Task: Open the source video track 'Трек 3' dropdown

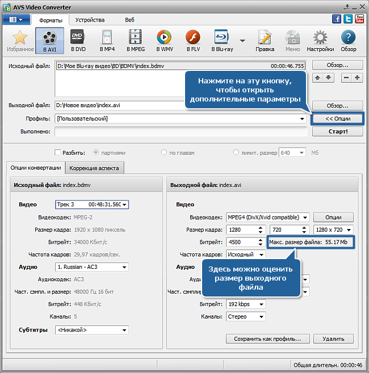Action: click(x=92, y=205)
